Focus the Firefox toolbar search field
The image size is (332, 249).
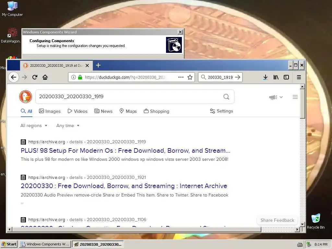[x=220, y=77]
